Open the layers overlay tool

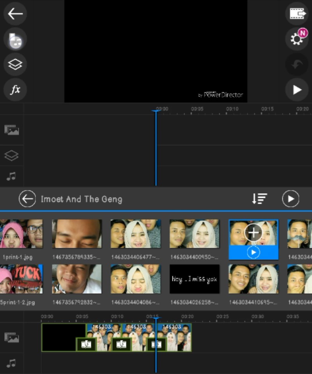(15, 65)
